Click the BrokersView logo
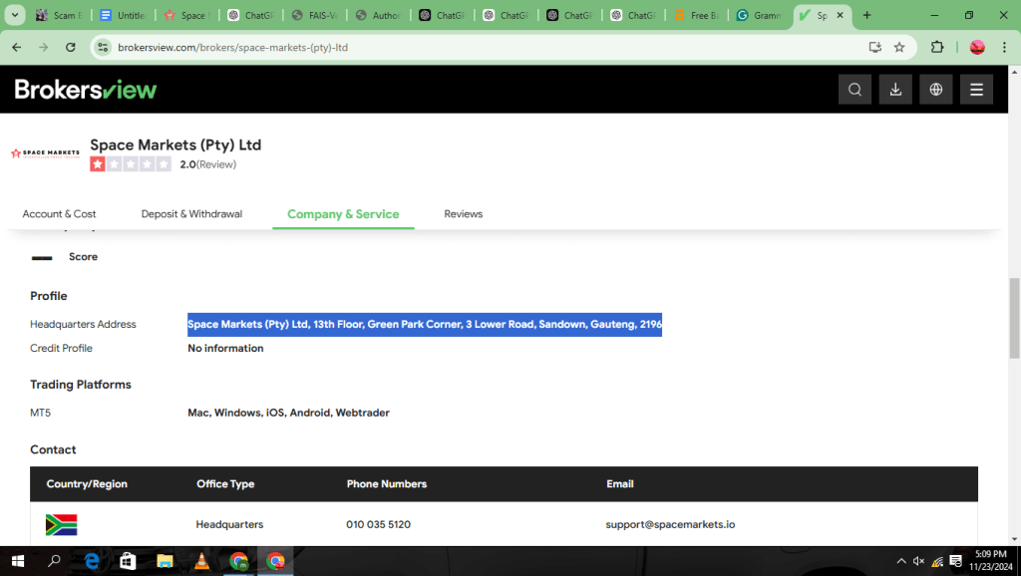Image resolution: width=1021 pixels, height=576 pixels. click(x=86, y=89)
